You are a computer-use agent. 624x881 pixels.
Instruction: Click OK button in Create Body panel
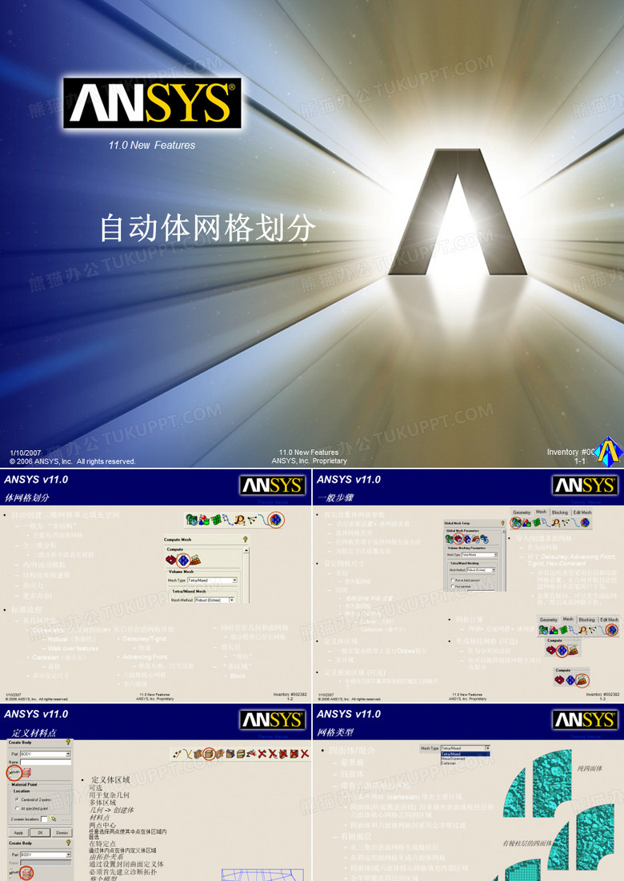pyautogui.click(x=41, y=833)
